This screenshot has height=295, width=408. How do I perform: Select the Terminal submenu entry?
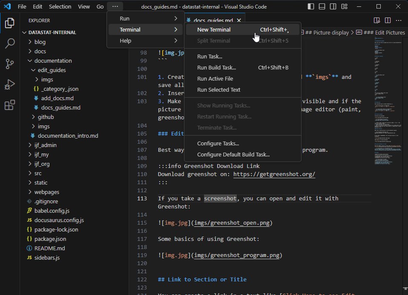tap(146, 30)
